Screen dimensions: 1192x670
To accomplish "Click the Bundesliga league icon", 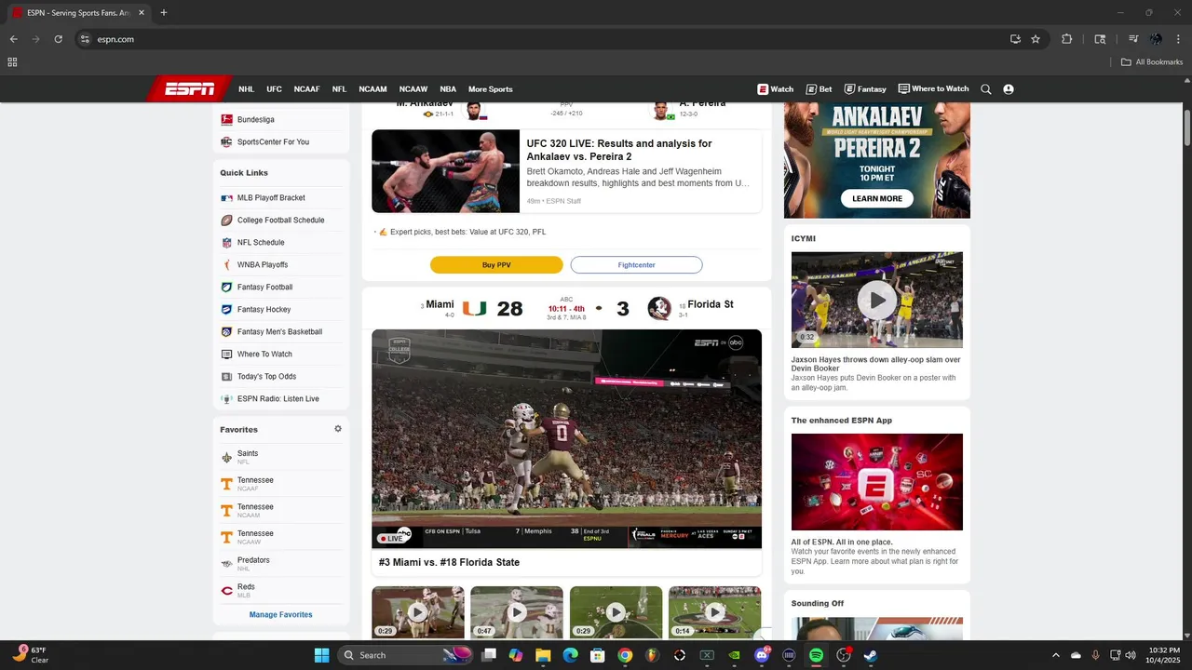I will (226, 119).
